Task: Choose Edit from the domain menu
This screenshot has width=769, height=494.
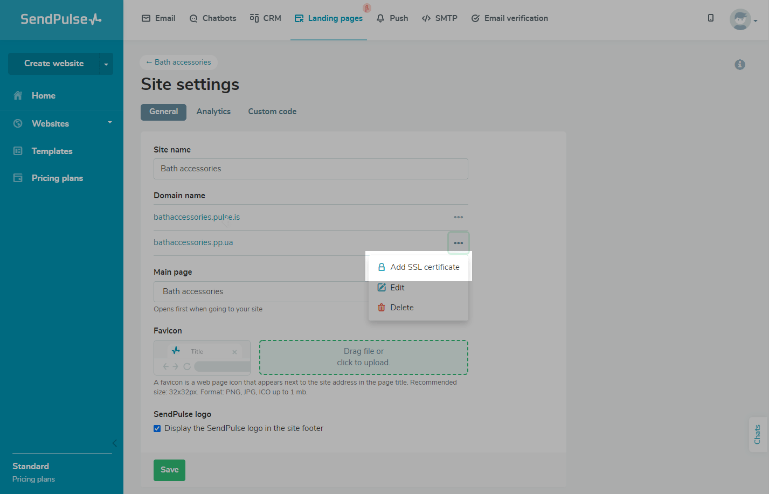Action: (x=397, y=288)
